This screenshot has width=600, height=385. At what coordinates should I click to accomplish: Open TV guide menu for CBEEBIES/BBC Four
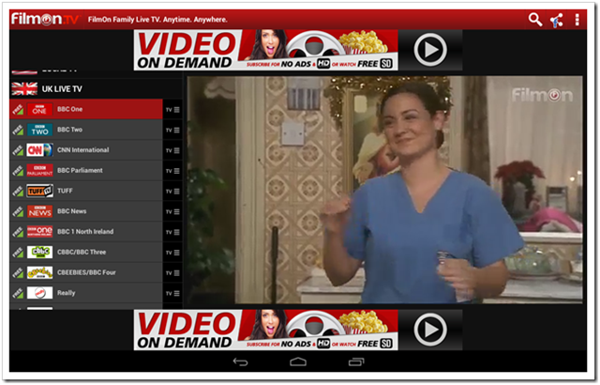click(172, 272)
